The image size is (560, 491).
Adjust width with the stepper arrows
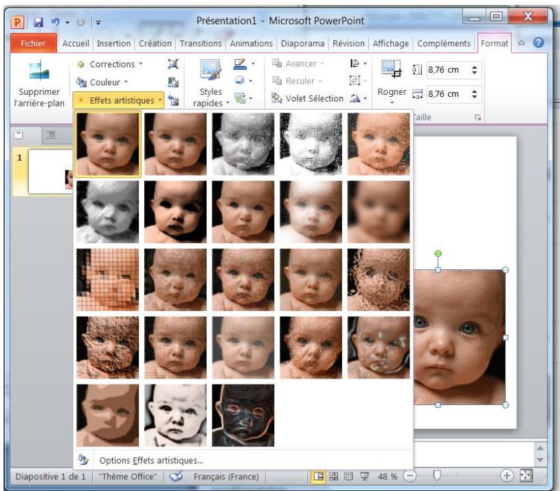[474, 94]
